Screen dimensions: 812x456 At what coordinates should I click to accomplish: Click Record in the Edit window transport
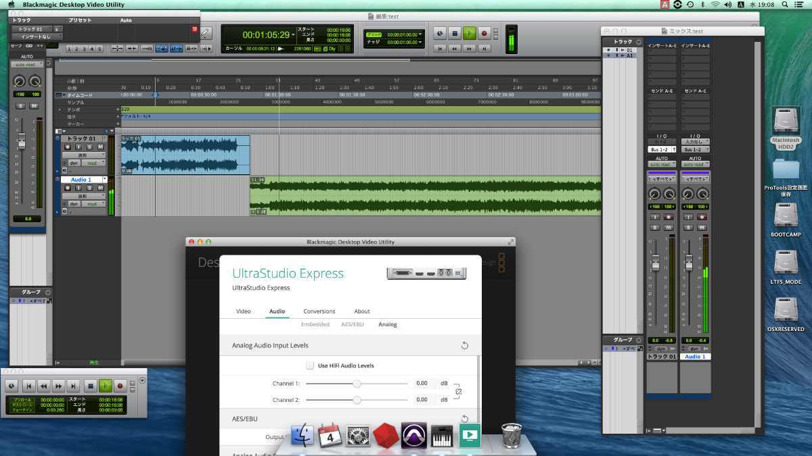pos(484,32)
